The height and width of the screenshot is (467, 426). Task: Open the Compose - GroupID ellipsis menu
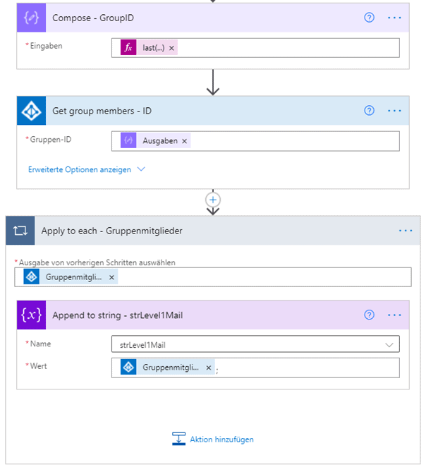tap(394, 18)
